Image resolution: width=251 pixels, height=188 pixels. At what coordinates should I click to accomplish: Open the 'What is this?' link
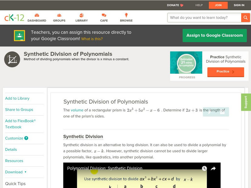pos(92,39)
